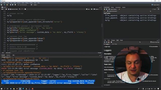Select the file_append... value row
Screen dimensions: 161x90
click(132, 15)
